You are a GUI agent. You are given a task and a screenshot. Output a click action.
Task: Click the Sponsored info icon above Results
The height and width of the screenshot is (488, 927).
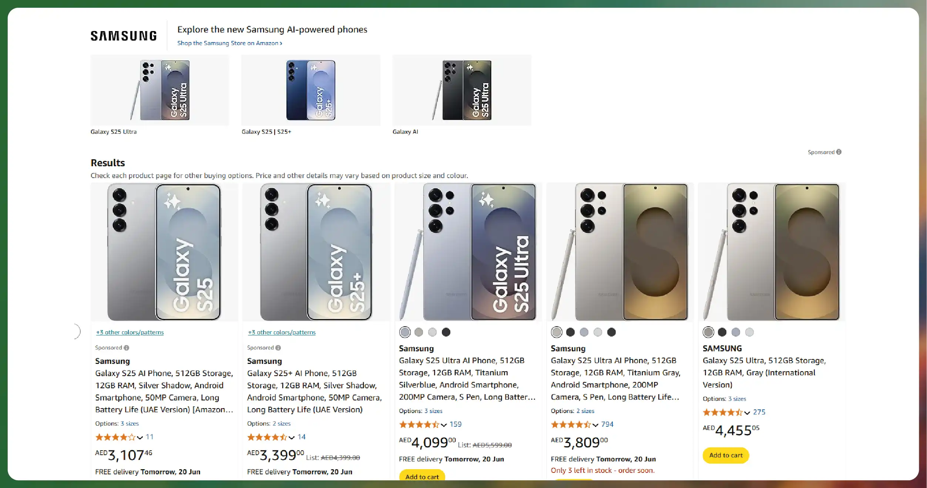pos(839,152)
